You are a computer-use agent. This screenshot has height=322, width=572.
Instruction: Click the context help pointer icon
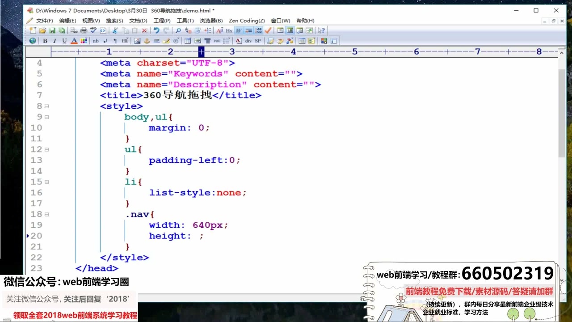click(321, 30)
